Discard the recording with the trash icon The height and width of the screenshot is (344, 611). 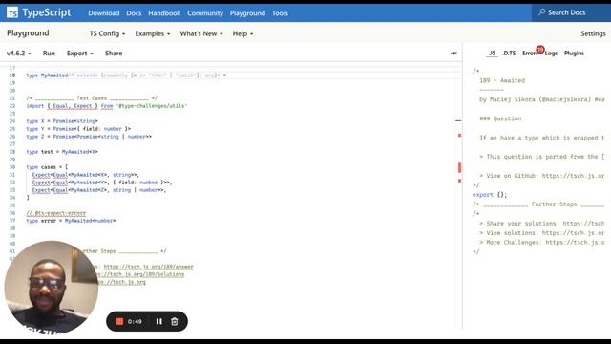coord(174,321)
